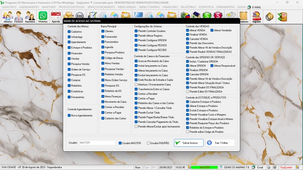Image resolution: width=303 pixels, height=170 pixels.
Task: Toggle the Novo Agendamento checkbox
Action: [69, 116]
